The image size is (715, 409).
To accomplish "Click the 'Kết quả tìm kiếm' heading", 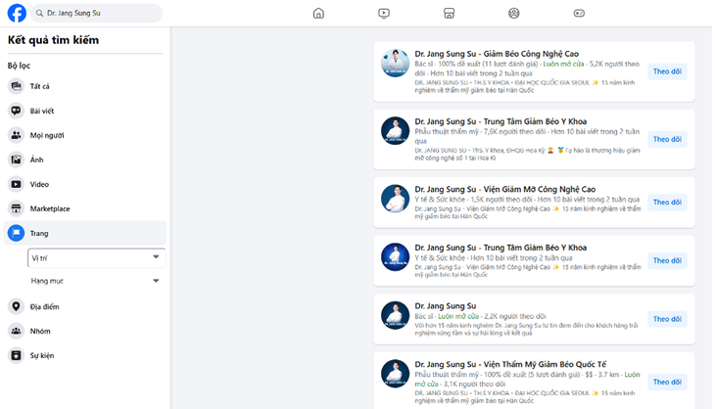I will (53, 40).
